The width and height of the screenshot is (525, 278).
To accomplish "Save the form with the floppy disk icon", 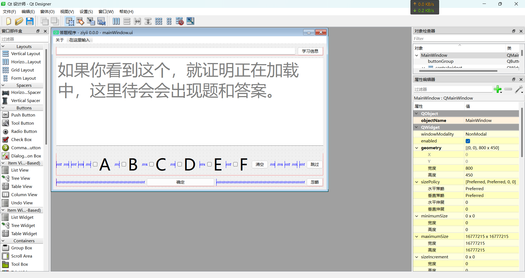I will click(30, 21).
